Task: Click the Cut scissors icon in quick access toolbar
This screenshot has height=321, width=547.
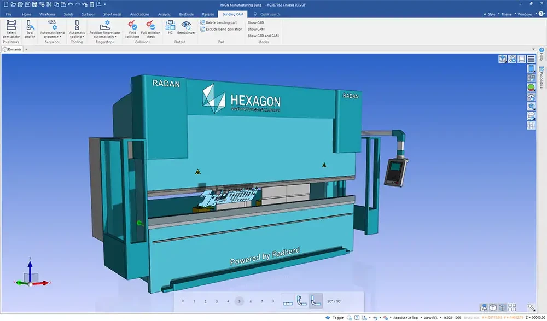Action: pos(49,4)
